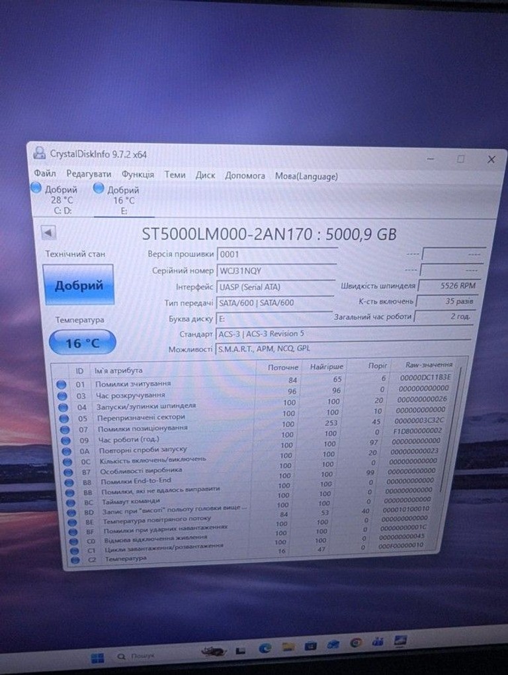508x675 pixels.
Task: Open the Функція menu
Action: (x=138, y=174)
